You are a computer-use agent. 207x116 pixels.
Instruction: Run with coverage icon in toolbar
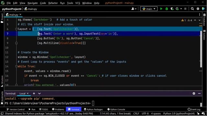pos(172,9)
